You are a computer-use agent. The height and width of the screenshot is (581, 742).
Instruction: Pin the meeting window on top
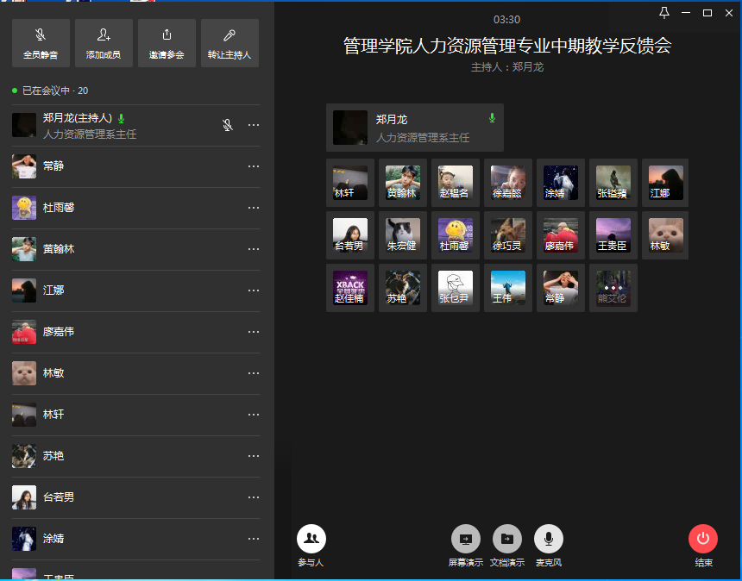663,13
